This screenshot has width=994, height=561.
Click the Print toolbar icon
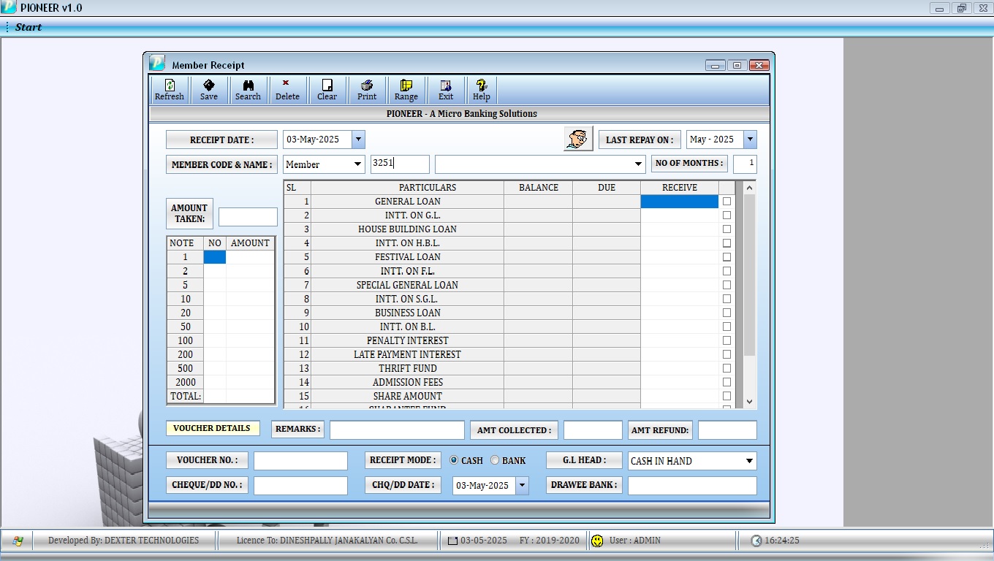point(367,90)
